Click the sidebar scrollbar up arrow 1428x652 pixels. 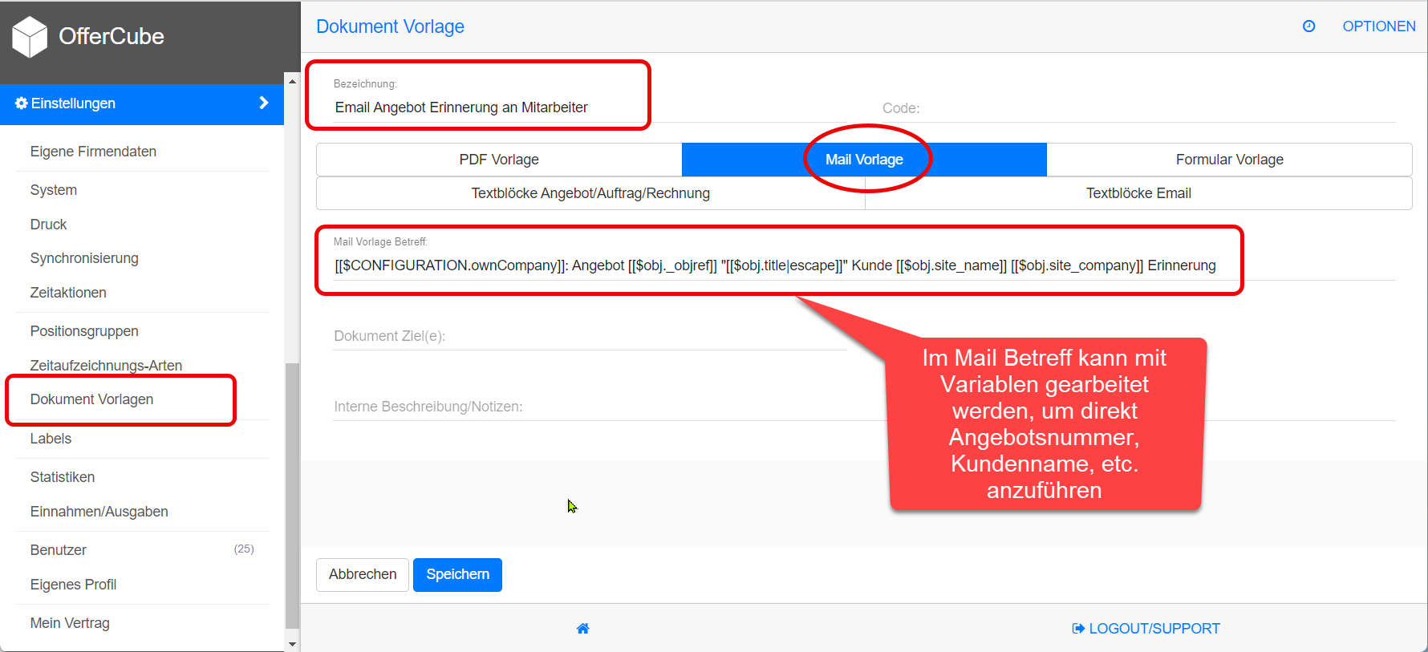292,81
